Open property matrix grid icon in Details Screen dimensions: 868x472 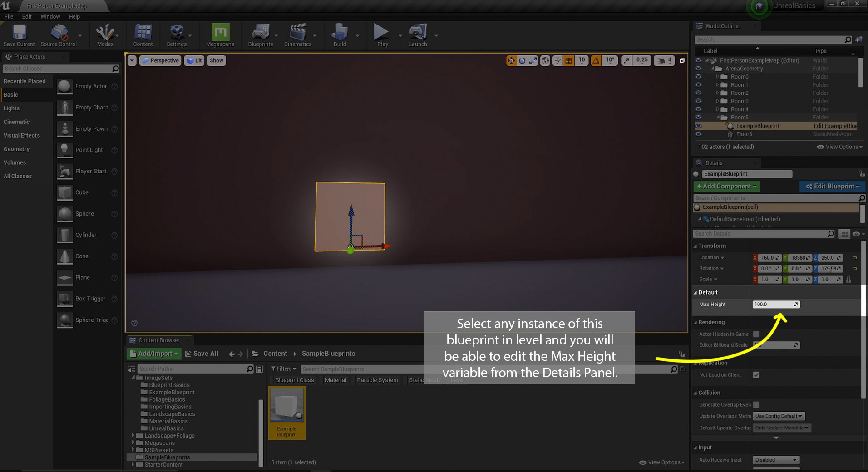[844, 234]
